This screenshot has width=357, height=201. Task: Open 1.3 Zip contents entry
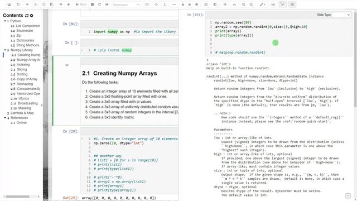tap(16, 36)
